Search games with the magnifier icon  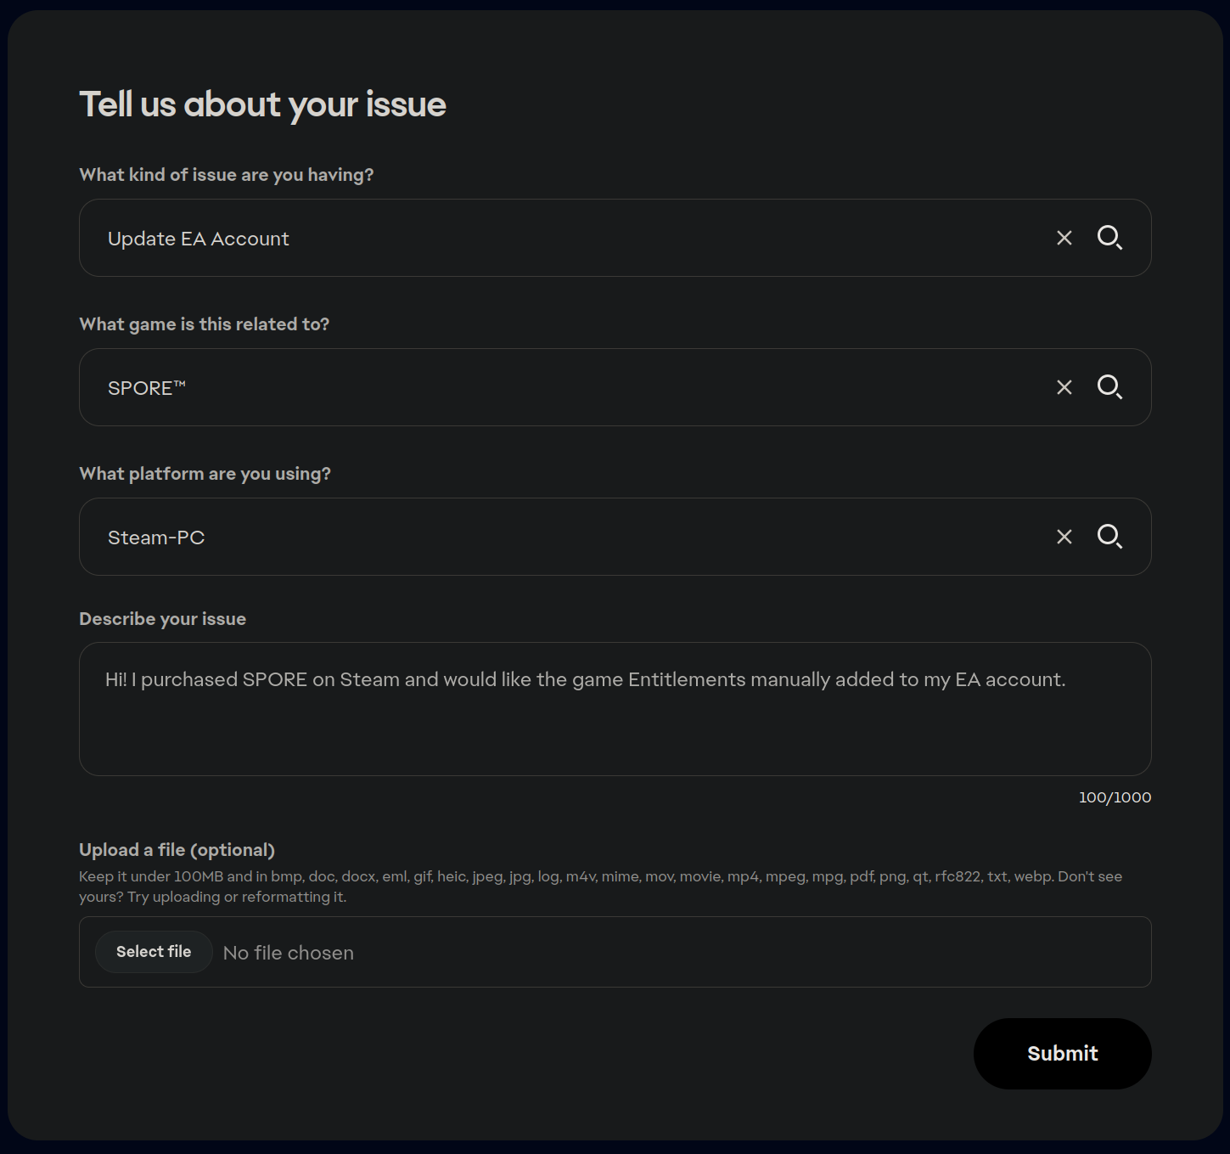pyautogui.click(x=1109, y=387)
